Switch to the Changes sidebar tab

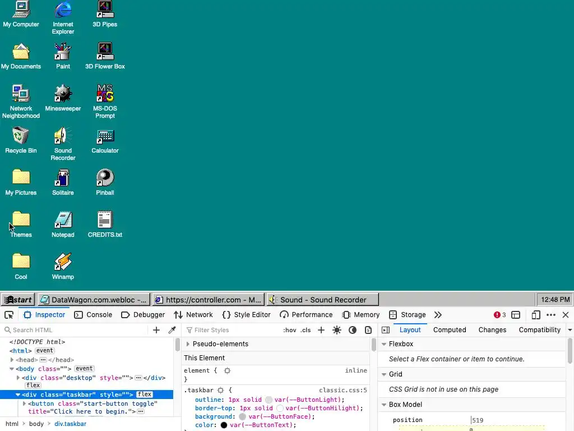pyautogui.click(x=492, y=330)
